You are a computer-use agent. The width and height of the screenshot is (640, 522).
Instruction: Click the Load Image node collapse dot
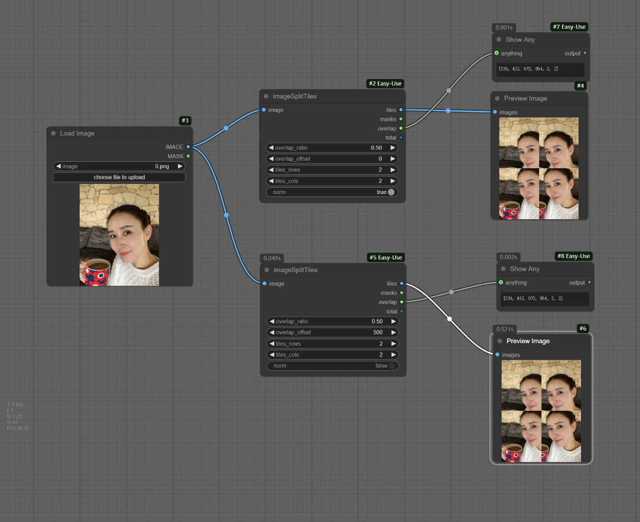(53, 134)
